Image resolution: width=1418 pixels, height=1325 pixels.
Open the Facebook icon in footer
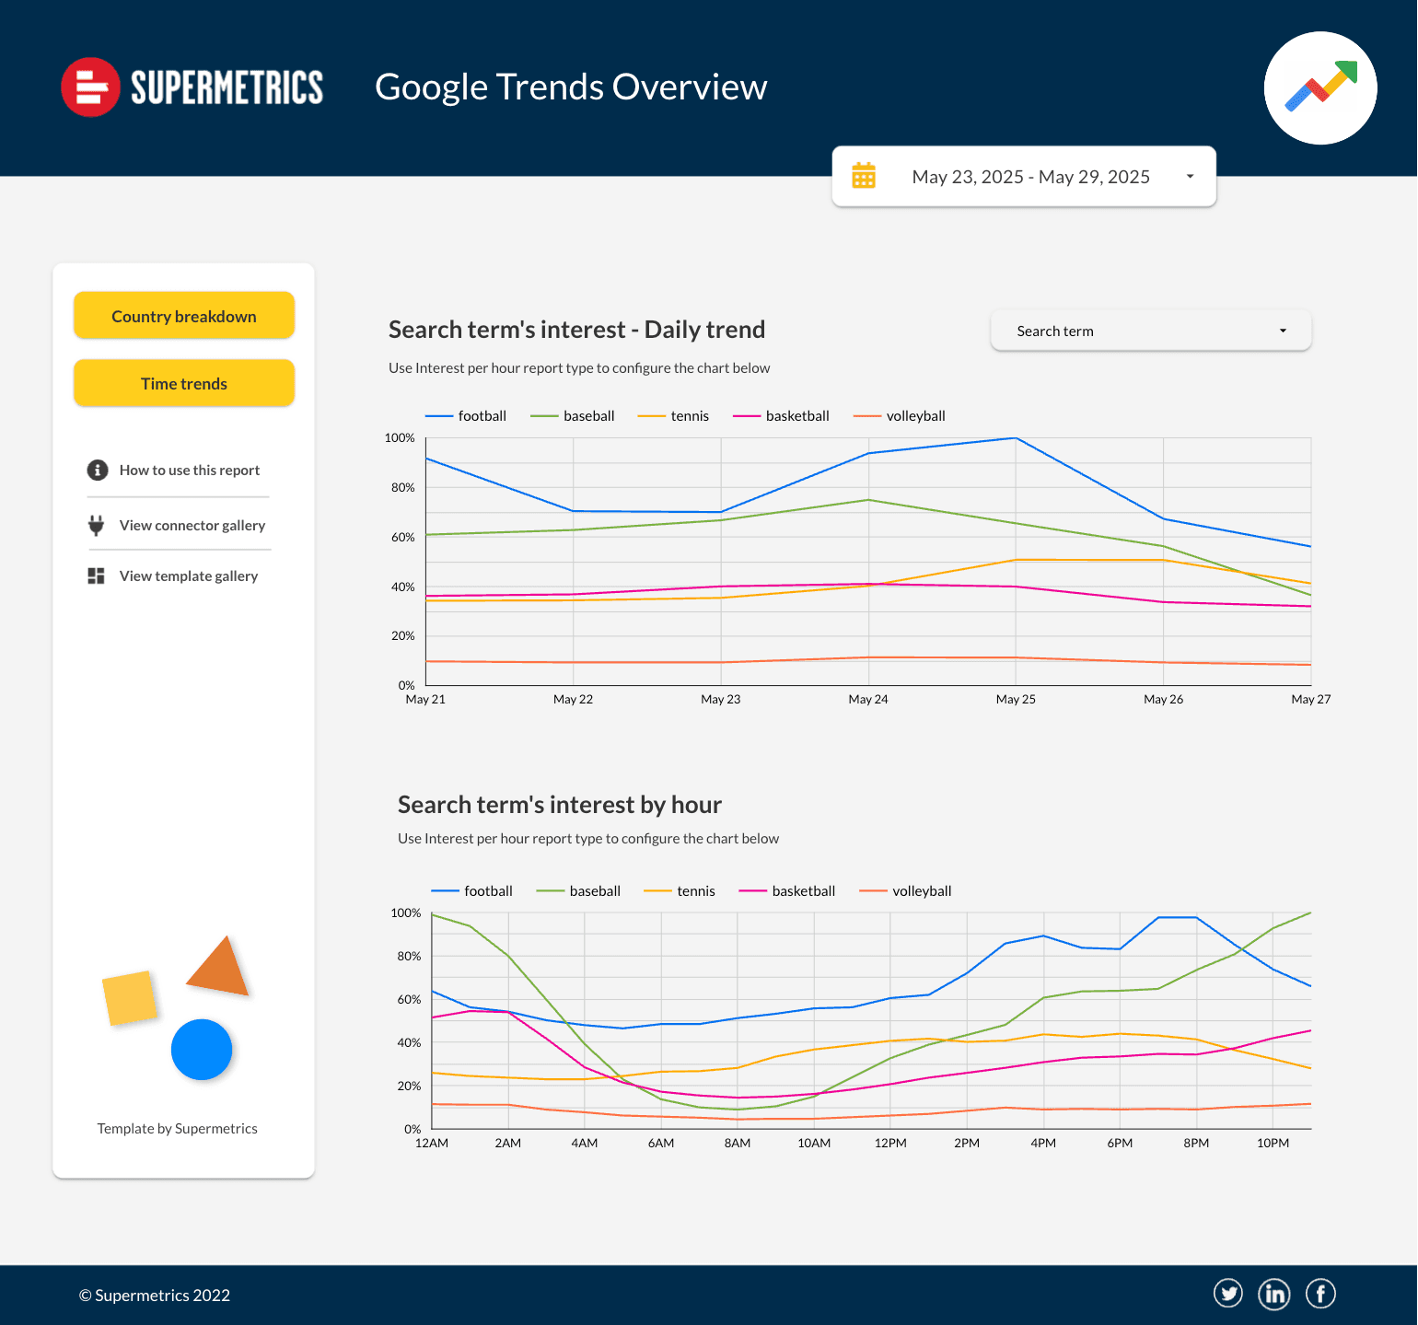coord(1320,1294)
